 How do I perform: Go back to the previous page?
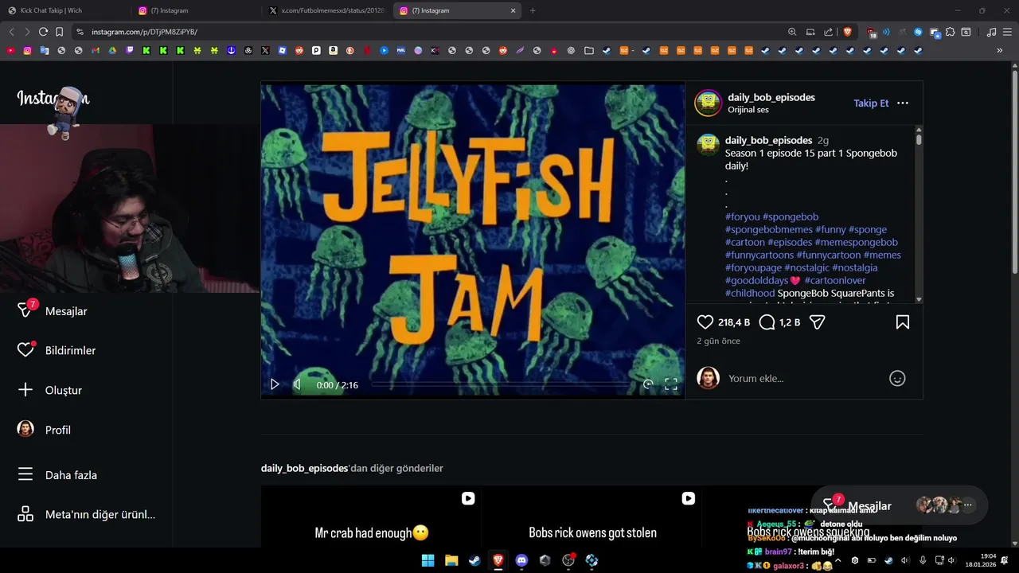pos(11,32)
